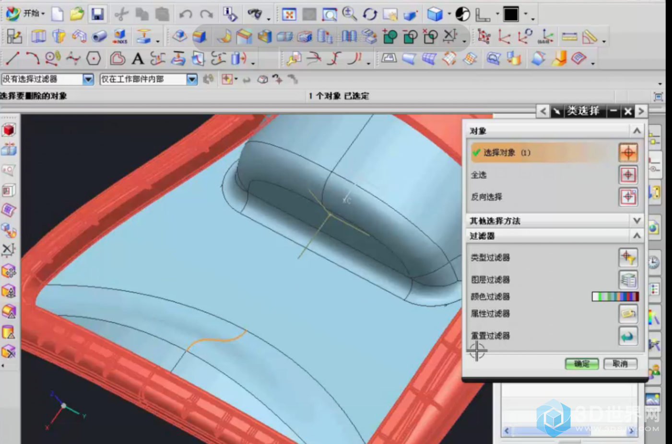The height and width of the screenshot is (444, 672).
Task: Open the 类型过滤器 type filter button
Action: point(628,258)
